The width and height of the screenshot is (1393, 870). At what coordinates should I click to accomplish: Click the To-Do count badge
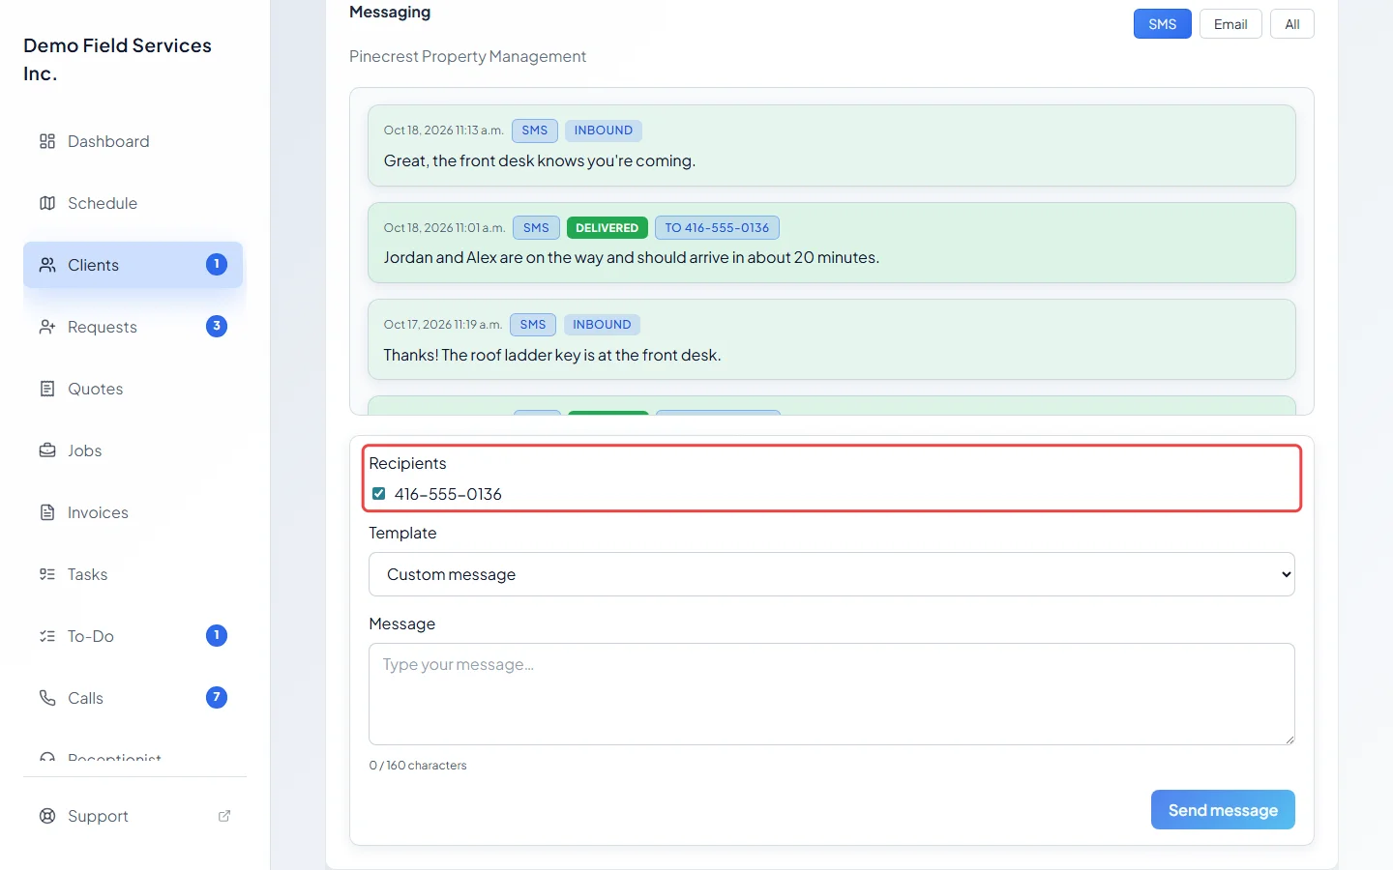(217, 635)
